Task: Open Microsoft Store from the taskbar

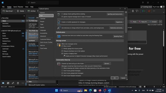Action: (95, 90)
